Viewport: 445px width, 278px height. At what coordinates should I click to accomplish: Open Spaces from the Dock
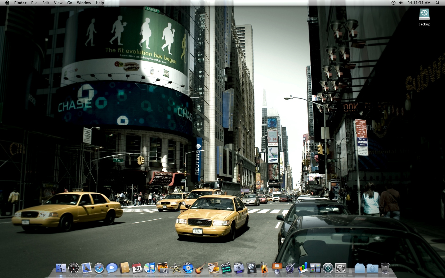pyautogui.click(x=315, y=268)
